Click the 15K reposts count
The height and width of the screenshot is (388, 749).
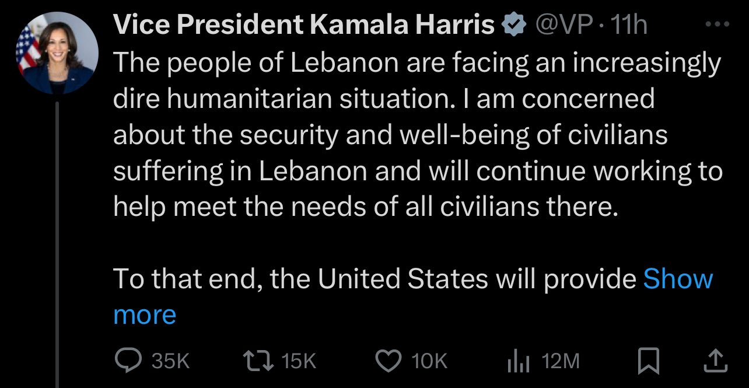[x=298, y=362]
